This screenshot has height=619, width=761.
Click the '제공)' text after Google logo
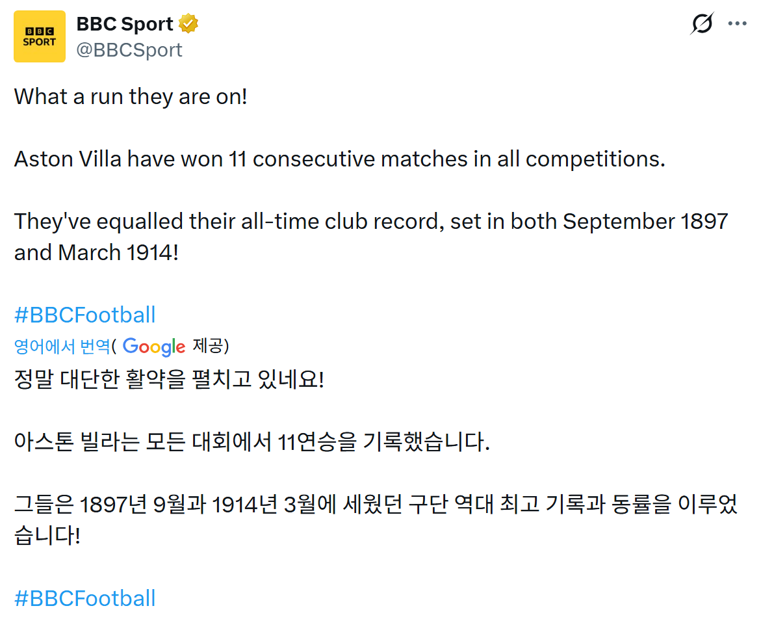[x=211, y=347]
